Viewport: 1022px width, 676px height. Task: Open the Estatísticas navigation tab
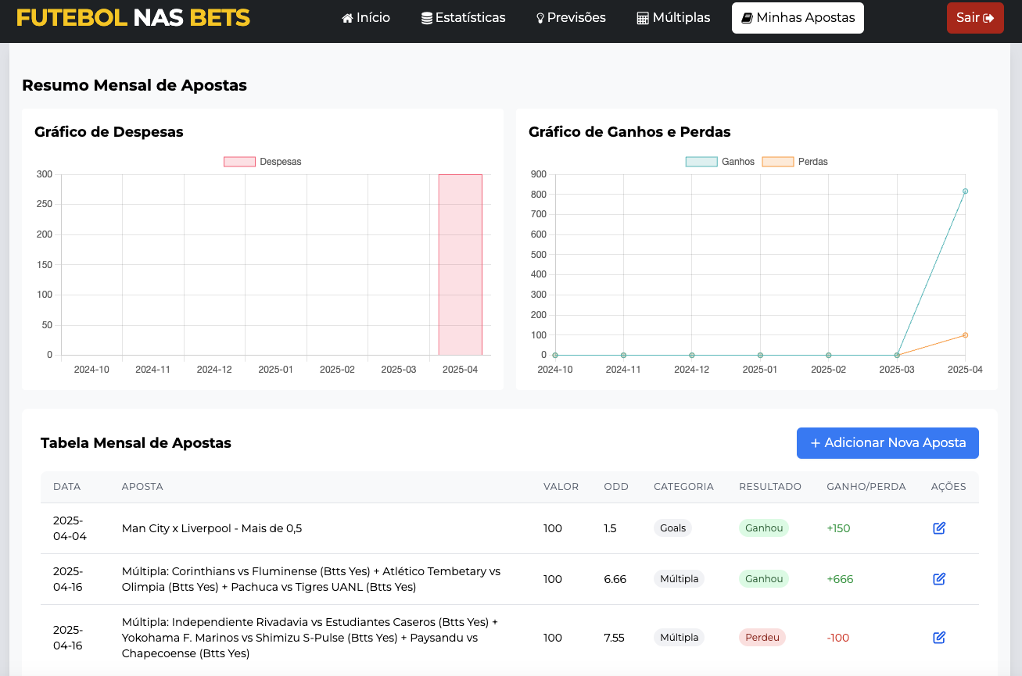pyautogui.click(x=463, y=18)
